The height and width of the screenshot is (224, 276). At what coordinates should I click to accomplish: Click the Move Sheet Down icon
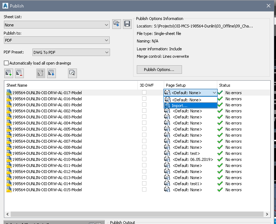(x=51, y=73)
